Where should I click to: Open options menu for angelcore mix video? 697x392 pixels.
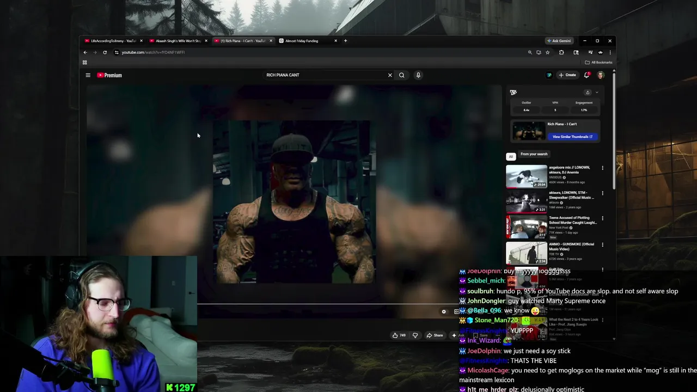coord(602,168)
